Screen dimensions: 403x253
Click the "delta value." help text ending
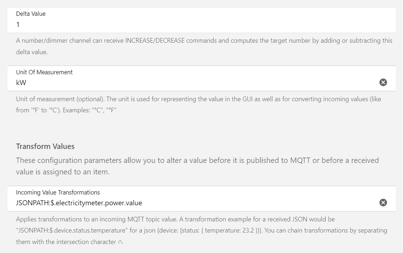32,52
